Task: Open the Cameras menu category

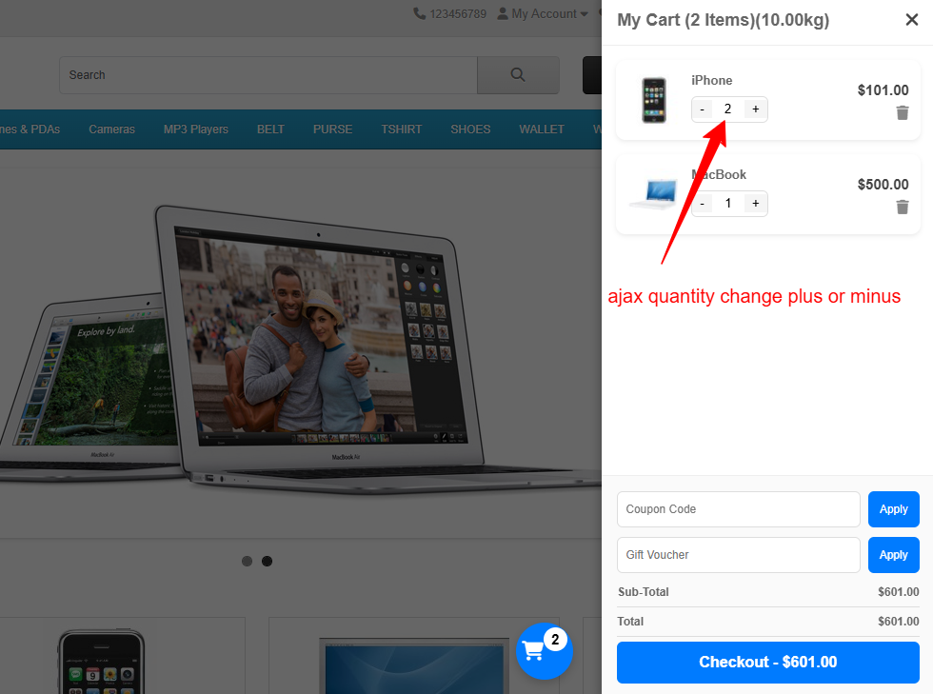Action: 112,129
